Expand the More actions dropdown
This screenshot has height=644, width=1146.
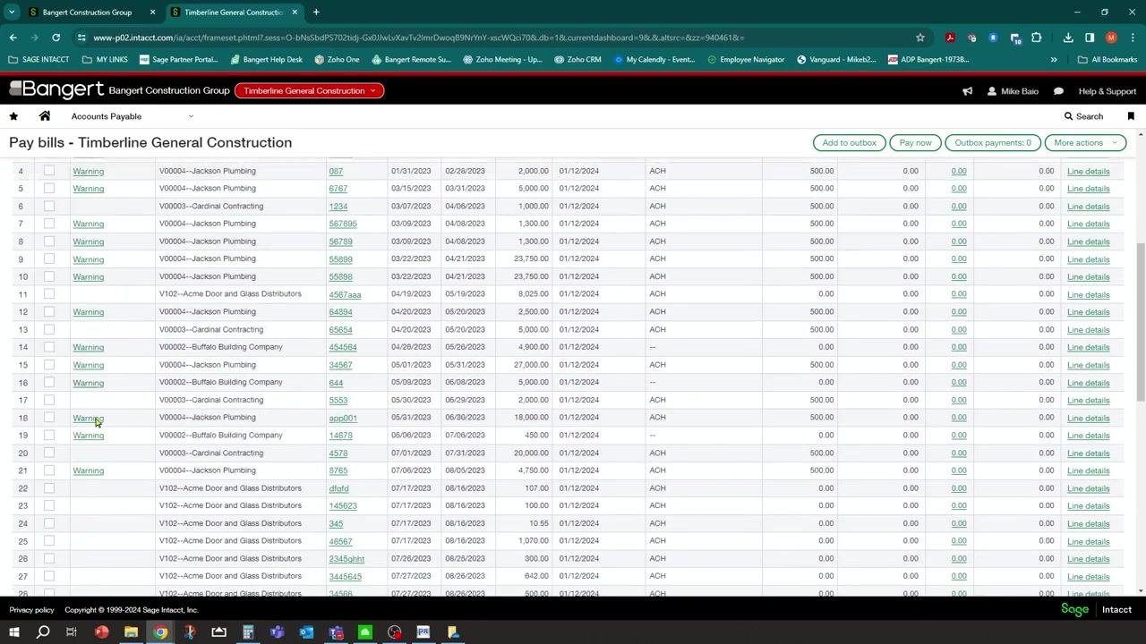pos(1085,142)
